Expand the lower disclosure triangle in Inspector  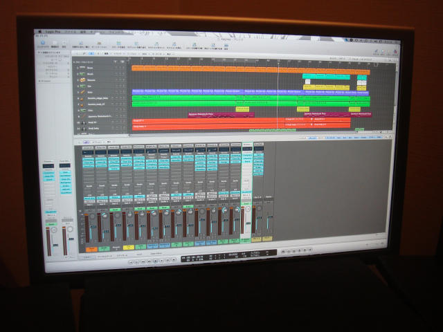(x=39, y=81)
